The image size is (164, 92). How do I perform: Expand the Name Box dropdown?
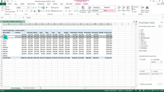pyautogui.click(x=10, y=18)
